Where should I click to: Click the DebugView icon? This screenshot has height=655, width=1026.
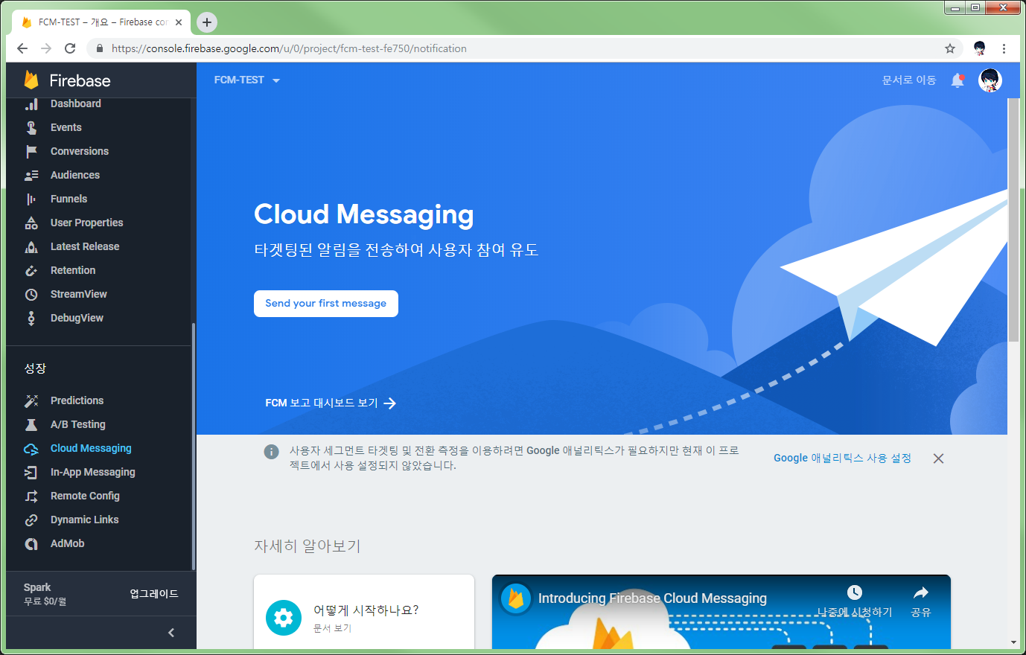[31, 319]
